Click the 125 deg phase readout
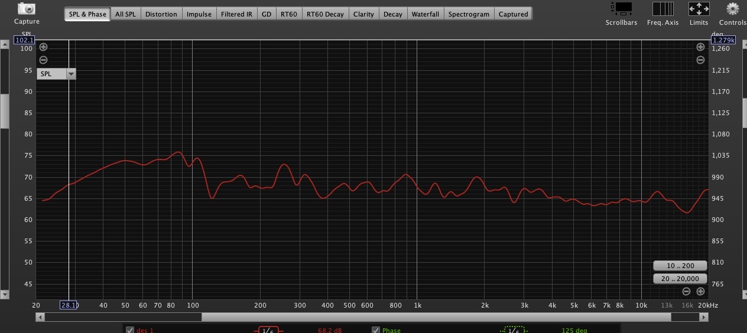This screenshot has width=747, height=333. (575, 330)
